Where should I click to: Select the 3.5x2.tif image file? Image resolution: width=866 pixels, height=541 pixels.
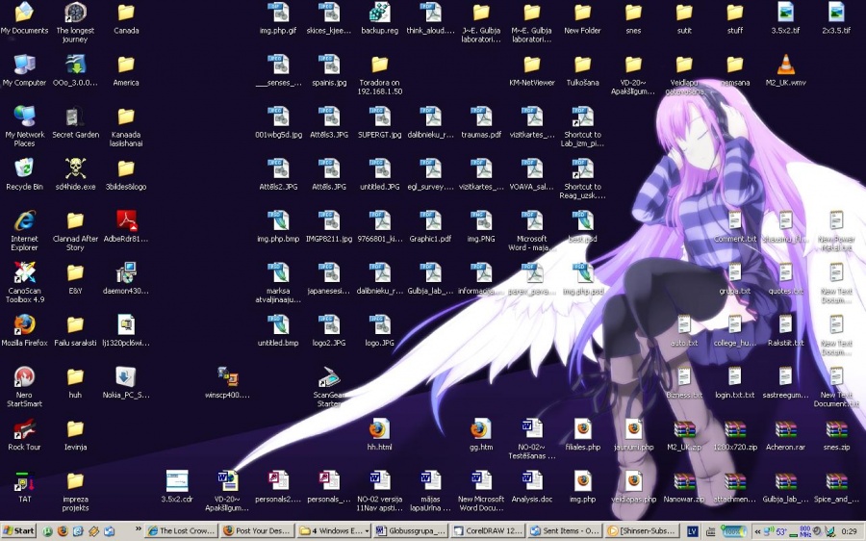(x=785, y=18)
